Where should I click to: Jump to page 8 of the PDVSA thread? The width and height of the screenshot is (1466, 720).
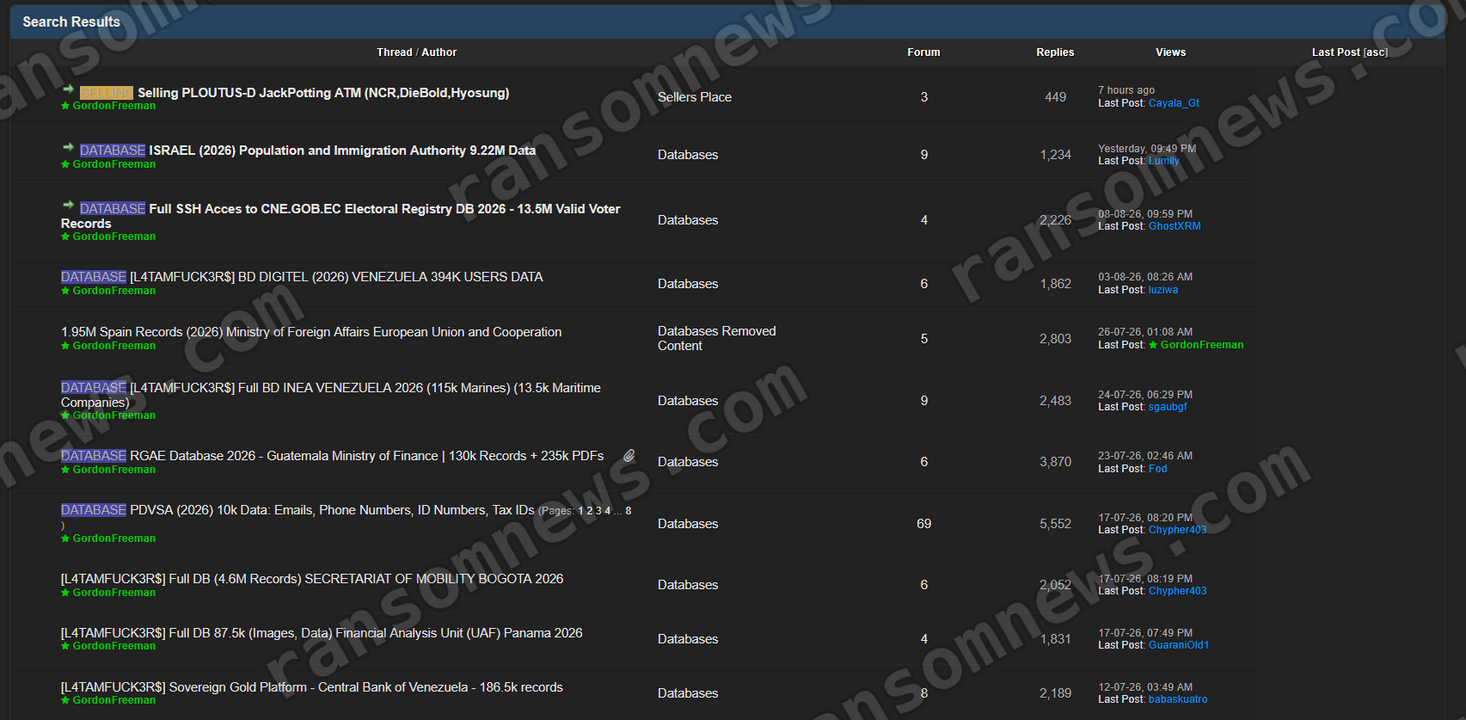(x=629, y=511)
